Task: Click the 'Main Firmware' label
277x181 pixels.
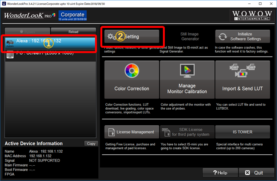Action: (x=16, y=165)
